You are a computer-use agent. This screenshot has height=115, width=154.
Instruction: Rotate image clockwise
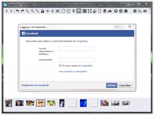coord(23,11)
